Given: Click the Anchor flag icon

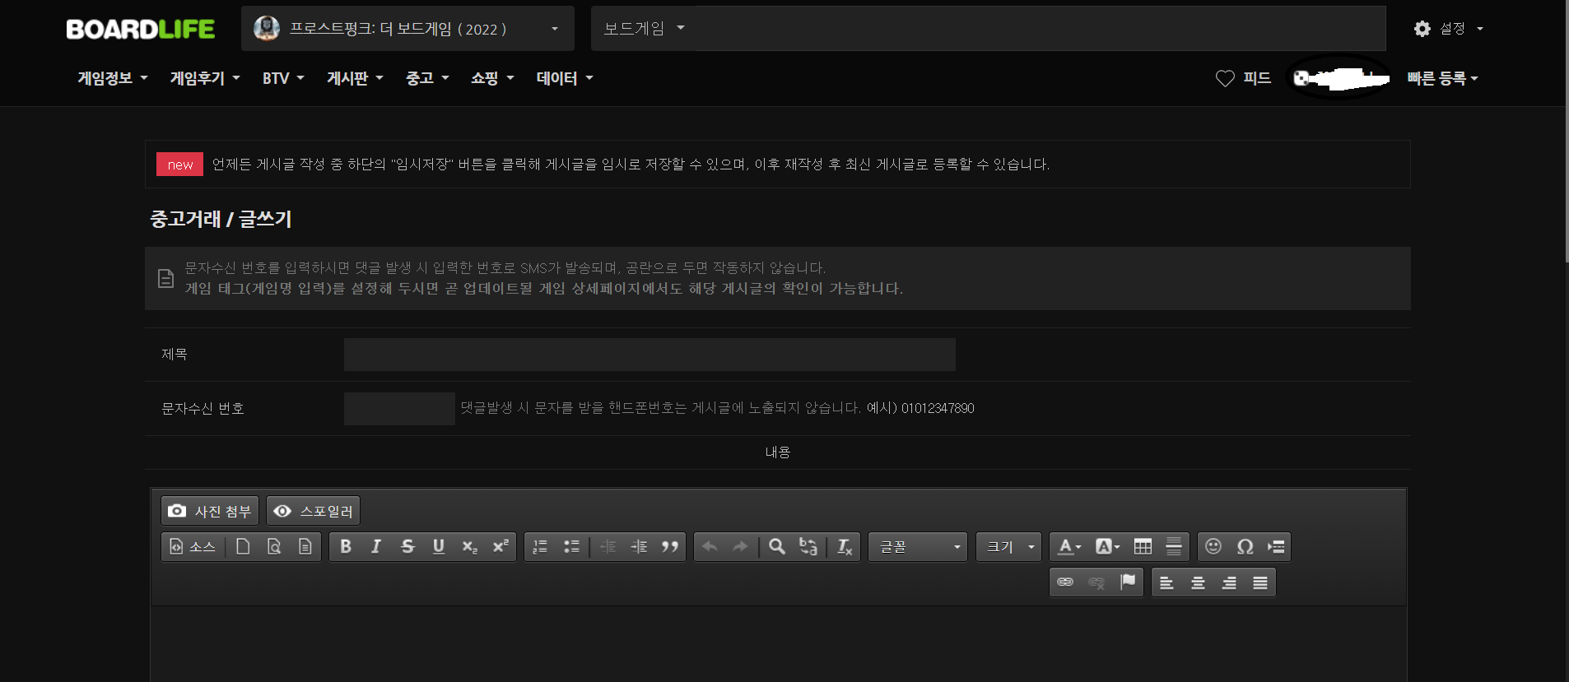Looking at the screenshot, I should tap(1128, 582).
